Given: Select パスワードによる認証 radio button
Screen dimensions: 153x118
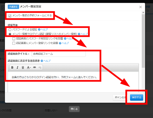Looking at the screenshot, I should coord(10,30).
